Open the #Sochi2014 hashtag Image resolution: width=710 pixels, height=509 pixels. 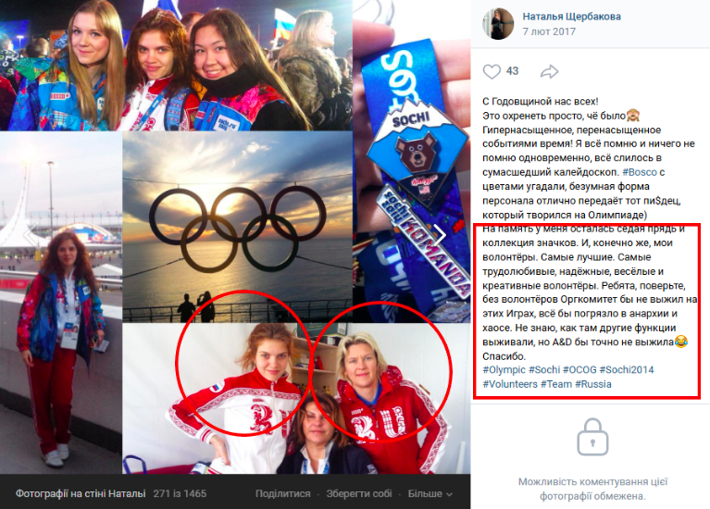627,370
